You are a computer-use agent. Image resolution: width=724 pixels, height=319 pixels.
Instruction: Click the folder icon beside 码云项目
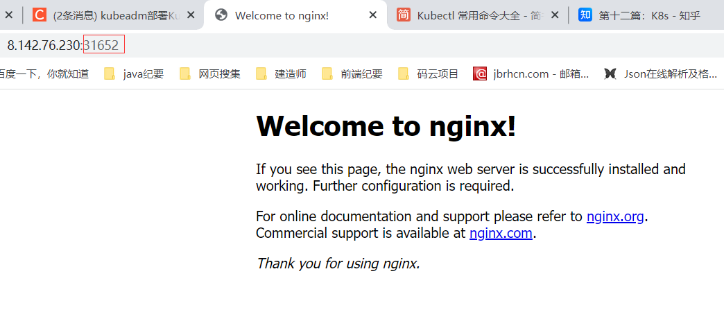tap(404, 74)
